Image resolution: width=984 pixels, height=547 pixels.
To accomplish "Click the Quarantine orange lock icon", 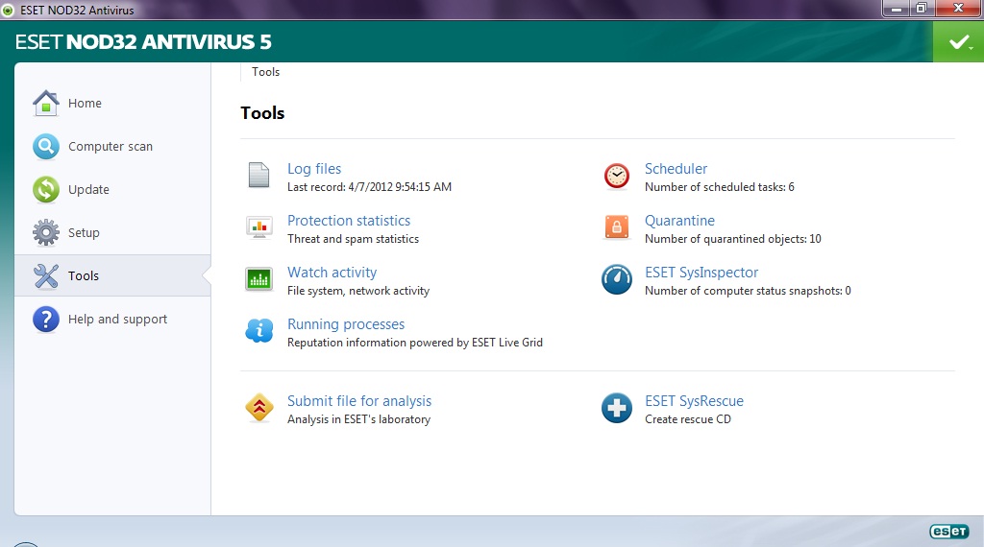I will pos(616,226).
